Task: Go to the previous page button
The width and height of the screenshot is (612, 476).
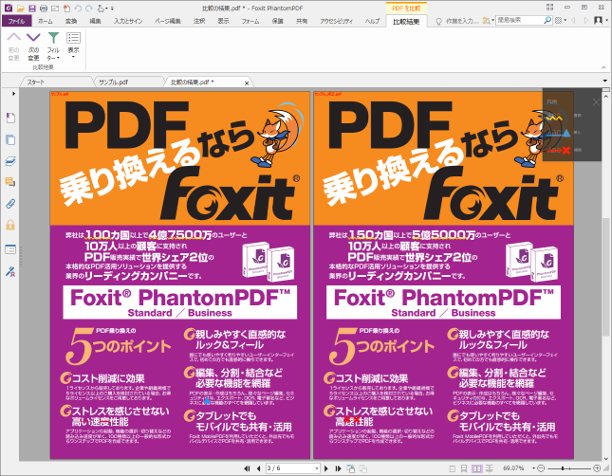Action: pos(258,468)
